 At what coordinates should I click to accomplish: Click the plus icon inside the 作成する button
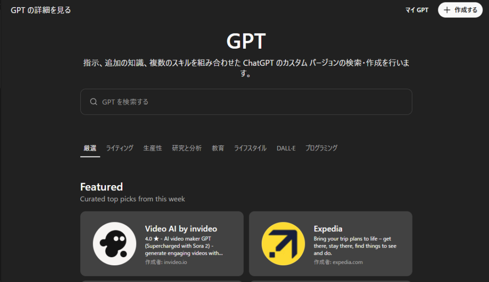(x=446, y=10)
